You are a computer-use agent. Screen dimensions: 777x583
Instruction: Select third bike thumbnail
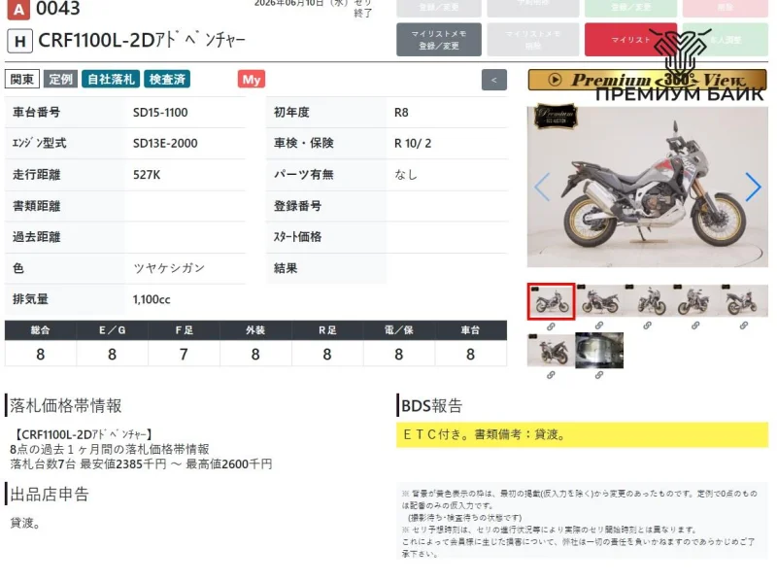click(648, 301)
